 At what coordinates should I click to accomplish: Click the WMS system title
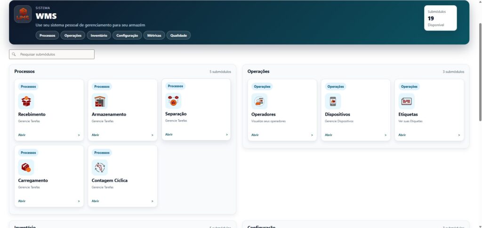46,16
